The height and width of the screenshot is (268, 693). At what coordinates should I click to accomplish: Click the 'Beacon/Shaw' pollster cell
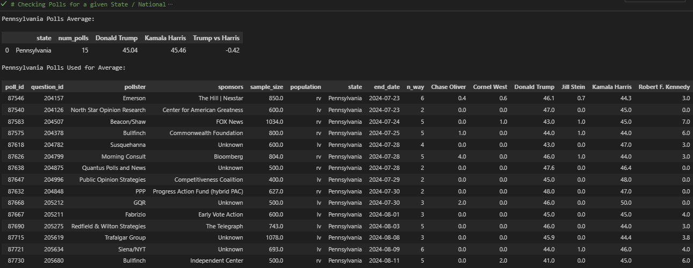click(x=128, y=122)
